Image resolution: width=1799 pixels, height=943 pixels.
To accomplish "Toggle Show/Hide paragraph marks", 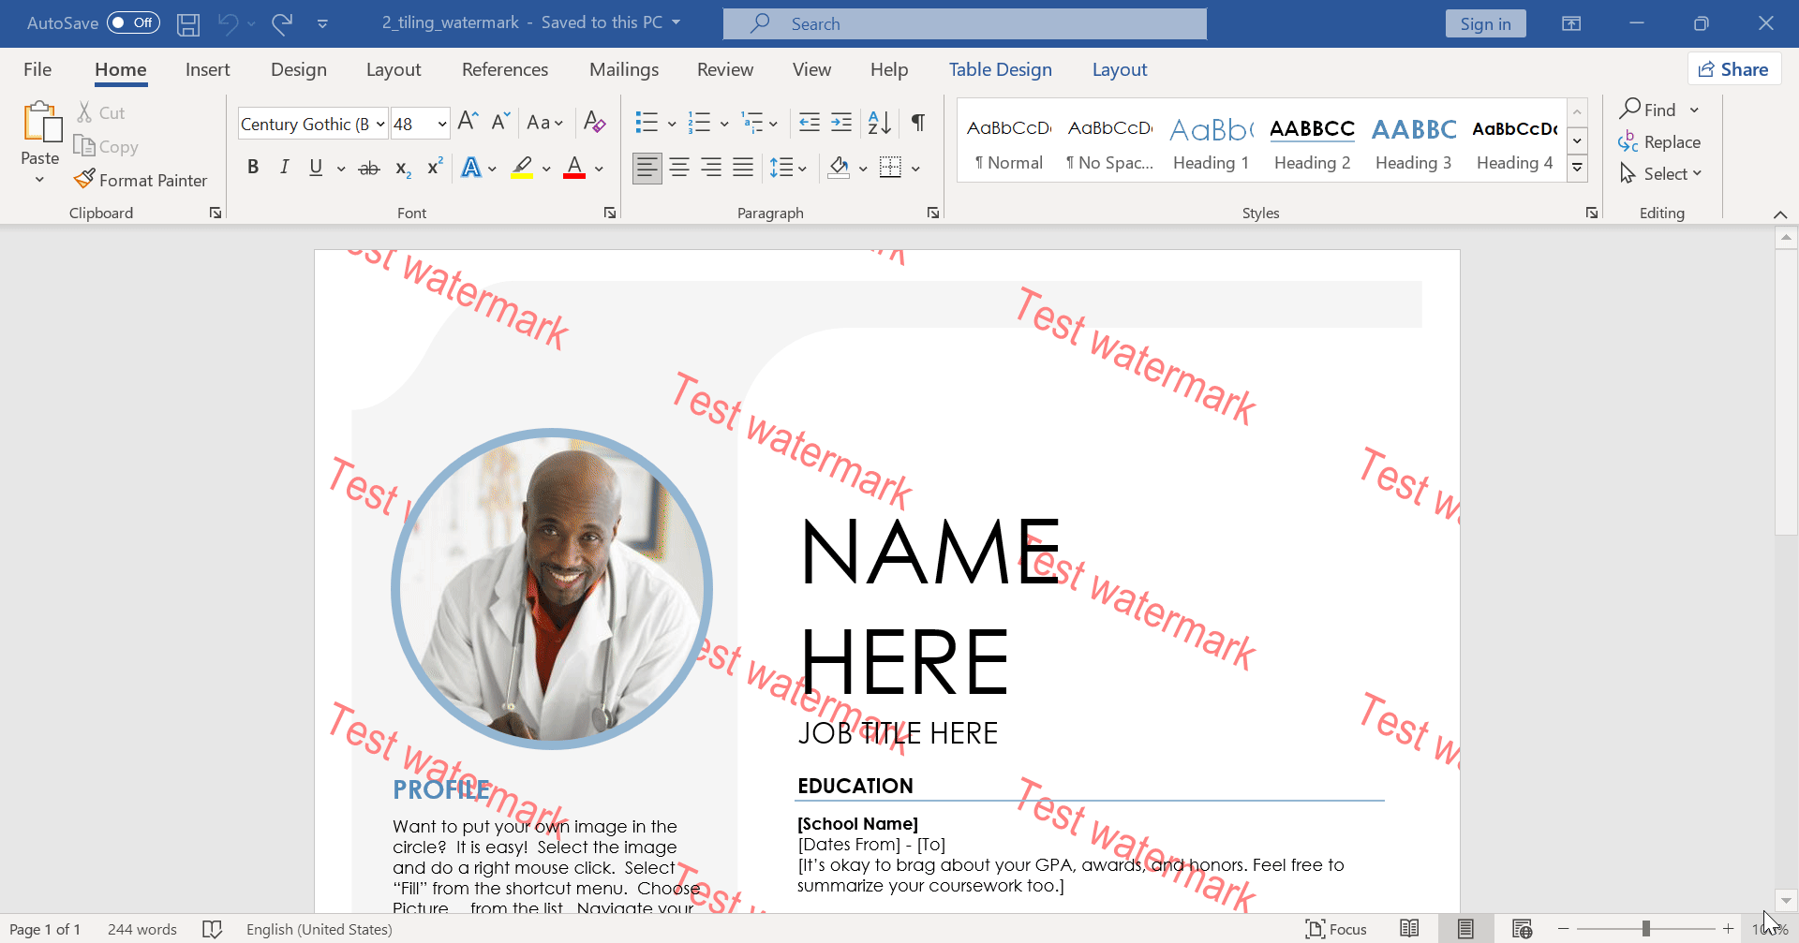I will [x=917, y=123].
